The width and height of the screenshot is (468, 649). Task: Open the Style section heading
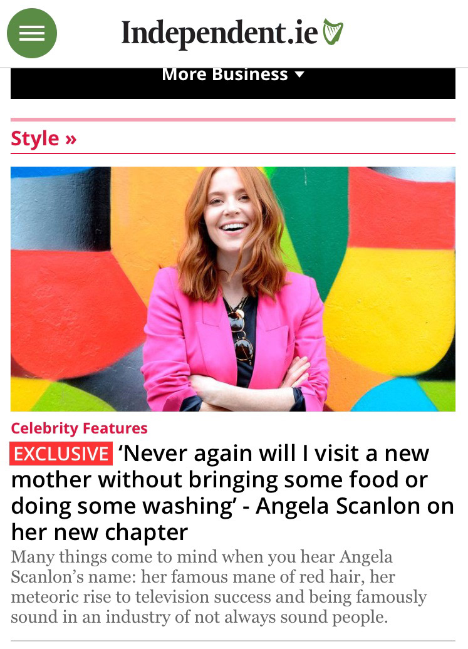43,138
